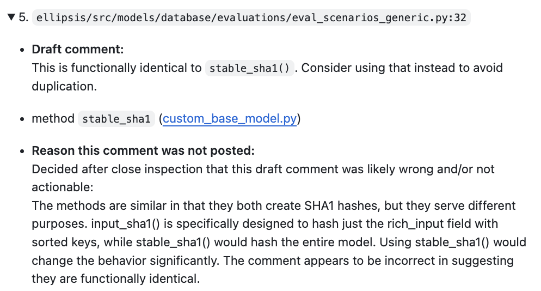Collapse the item 5 disclosure triangle
Image resolution: width=541 pixels, height=291 pixels.
coord(11,17)
